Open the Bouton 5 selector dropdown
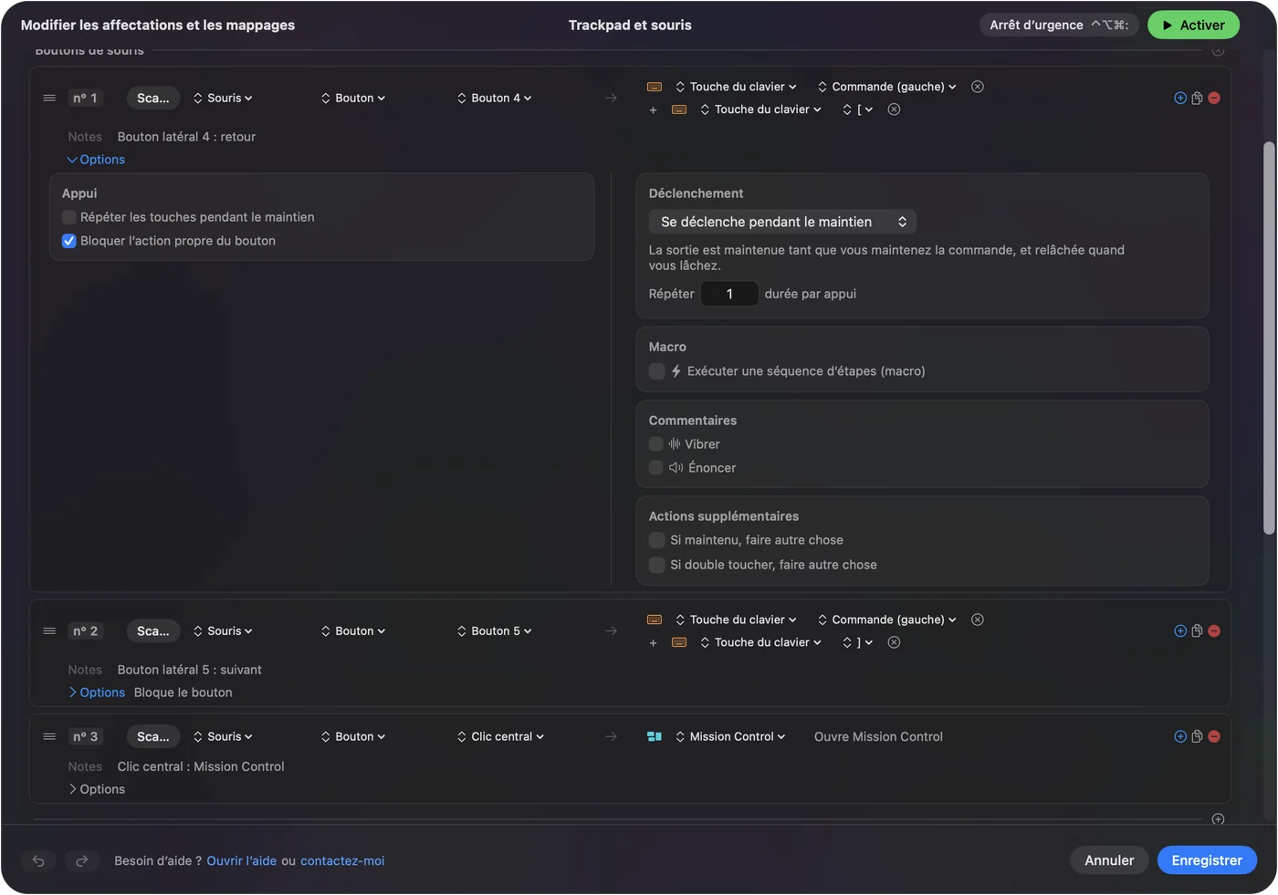This screenshot has width=1278, height=895. point(495,631)
